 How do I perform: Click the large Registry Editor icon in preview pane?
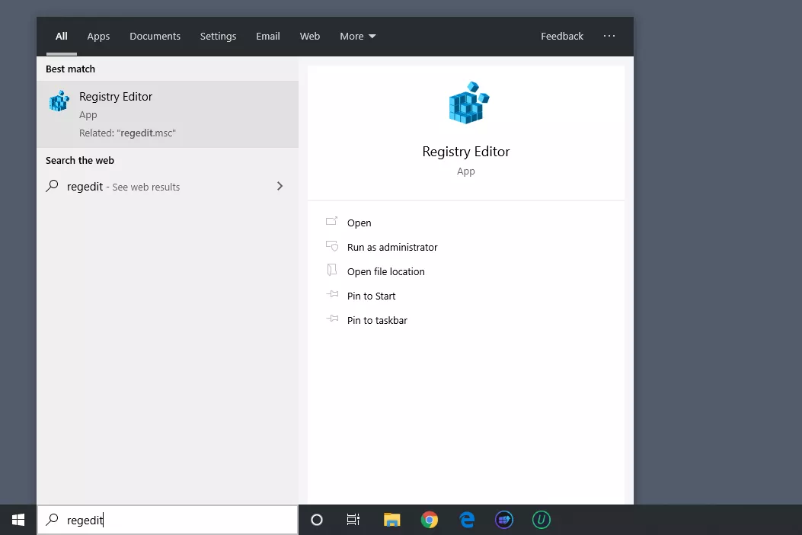pyautogui.click(x=468, y=102)
